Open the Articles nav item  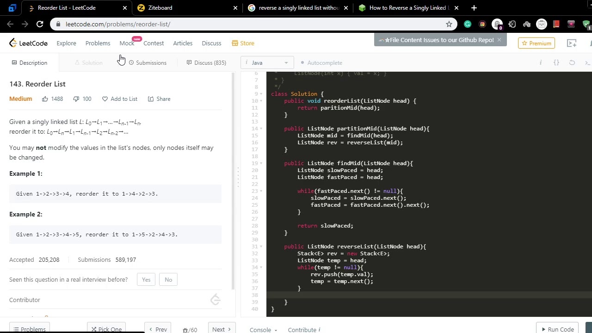click(x=183, y=43)
